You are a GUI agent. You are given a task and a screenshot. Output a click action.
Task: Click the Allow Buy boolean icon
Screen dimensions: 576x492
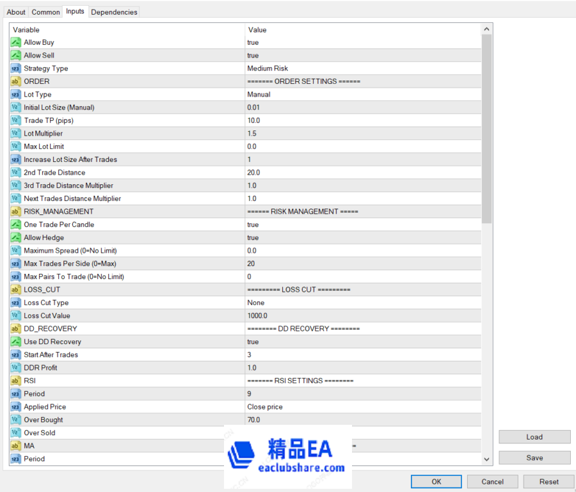click(x=16, y=42)
